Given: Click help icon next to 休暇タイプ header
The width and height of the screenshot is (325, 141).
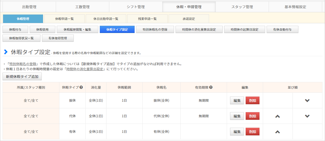Looking at the screenshot, I should coord(81,87).
